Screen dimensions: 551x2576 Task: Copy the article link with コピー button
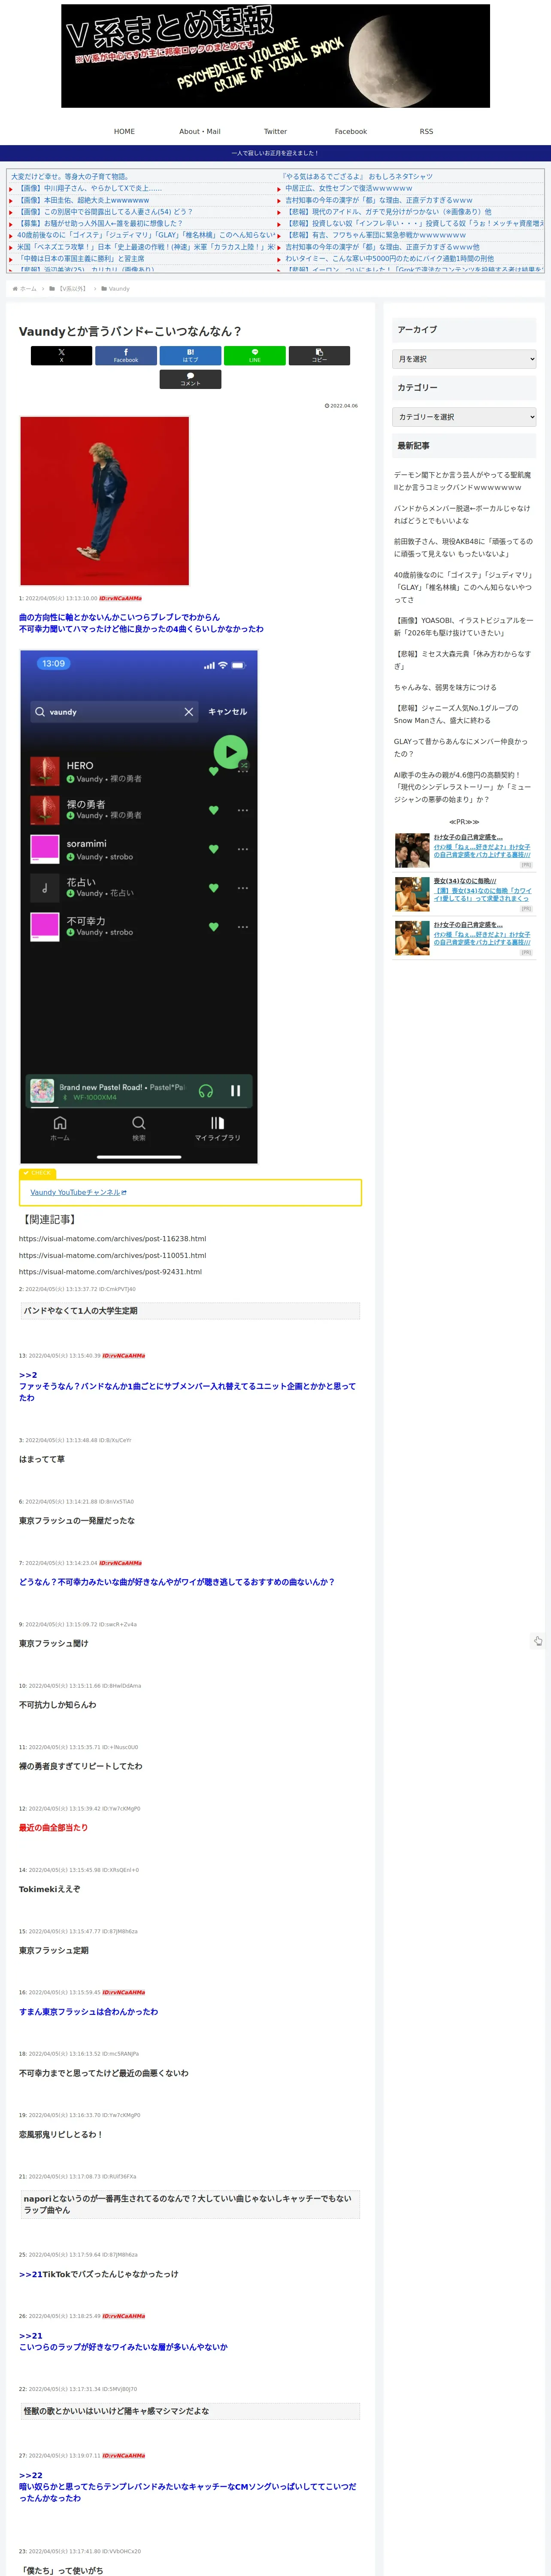(319, 355)
